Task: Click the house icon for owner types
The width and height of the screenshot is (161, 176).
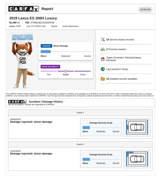Action: (x=103, y=59)
